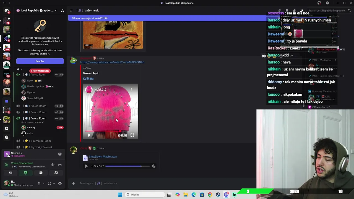
Task: Open Rytířský Salonek channel
Action: pyautogui.click(x=40, y=147)
